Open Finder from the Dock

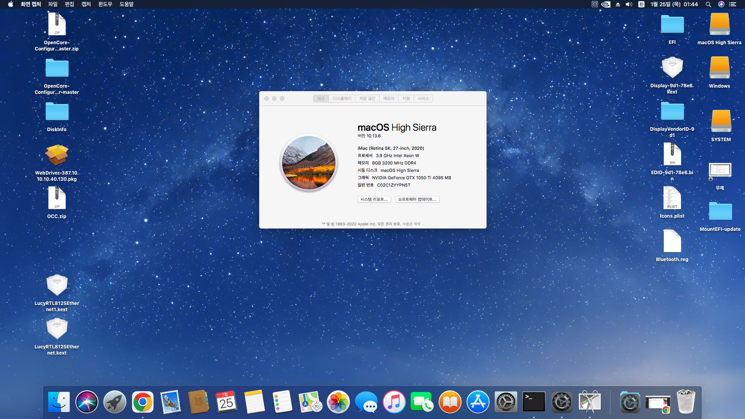point(59,402)
